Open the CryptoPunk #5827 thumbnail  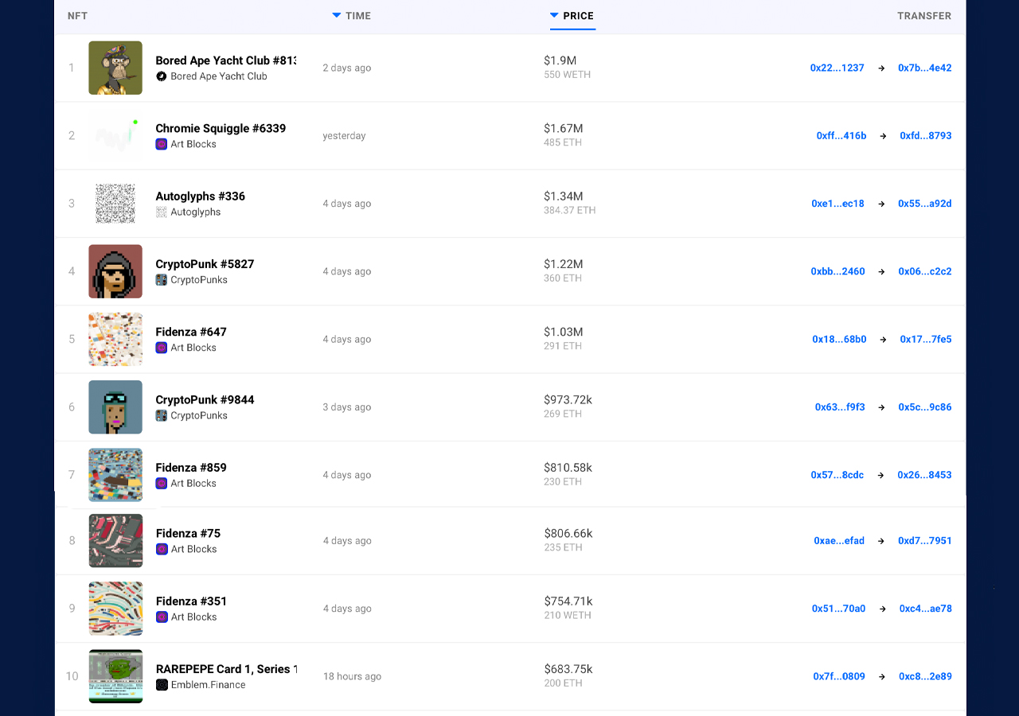(115, 271)
